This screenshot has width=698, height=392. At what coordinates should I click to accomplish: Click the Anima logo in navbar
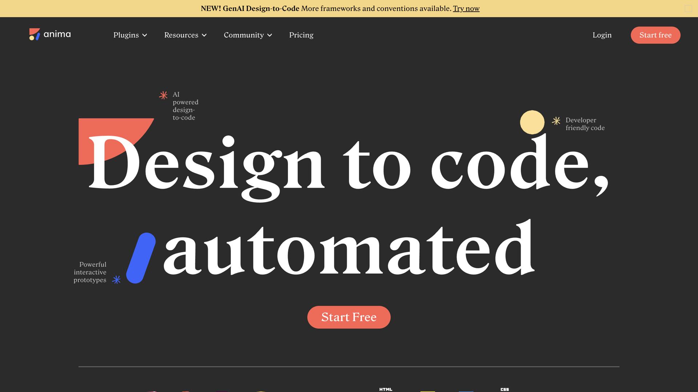pos(50,34)
